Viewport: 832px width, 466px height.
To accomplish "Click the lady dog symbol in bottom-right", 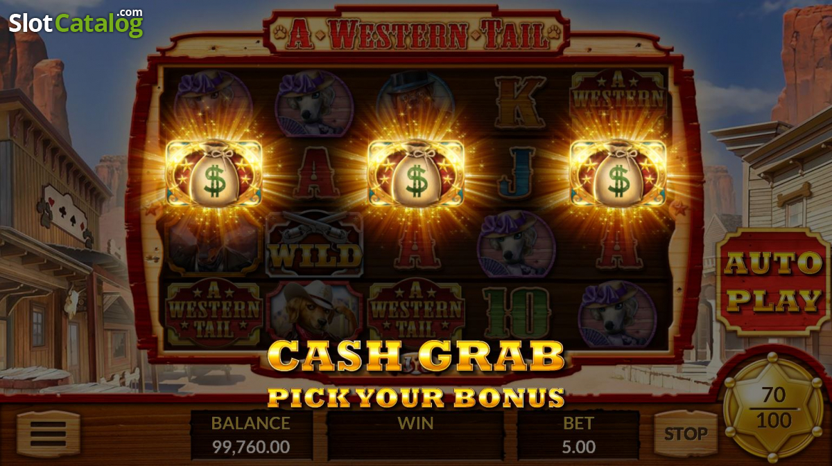I will [x=617, y=313].
